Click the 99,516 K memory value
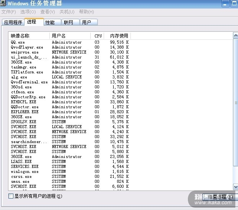The height and width of the screenshot is (210, 238). tap(119, 42)
